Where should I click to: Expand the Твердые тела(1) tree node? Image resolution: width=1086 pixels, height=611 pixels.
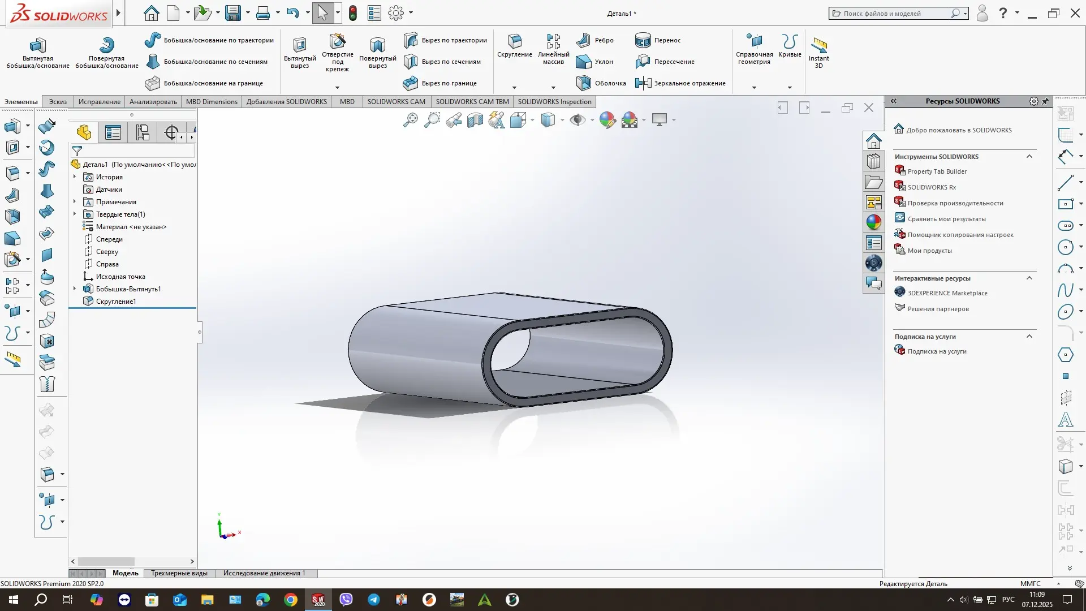coord(75,214)
